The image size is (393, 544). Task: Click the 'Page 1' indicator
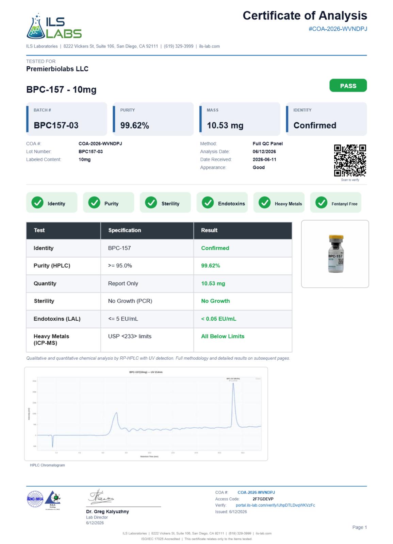pos(359,527)
